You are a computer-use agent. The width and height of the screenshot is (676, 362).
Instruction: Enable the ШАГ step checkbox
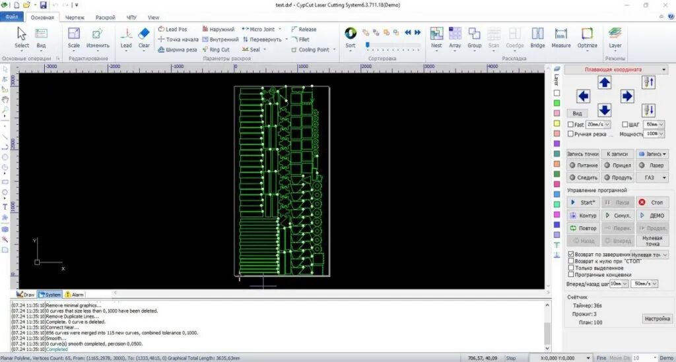point(625,125)
